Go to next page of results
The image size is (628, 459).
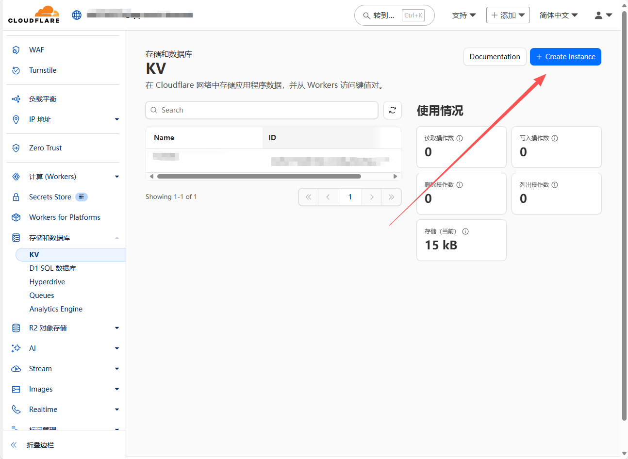point(372,197)
